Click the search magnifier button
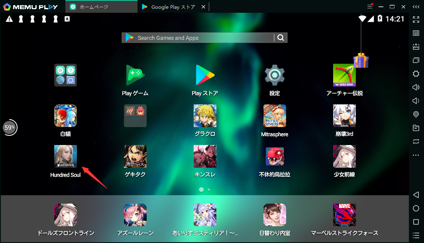The height and width of the screenshot is (243, 424). coord(281,37)
